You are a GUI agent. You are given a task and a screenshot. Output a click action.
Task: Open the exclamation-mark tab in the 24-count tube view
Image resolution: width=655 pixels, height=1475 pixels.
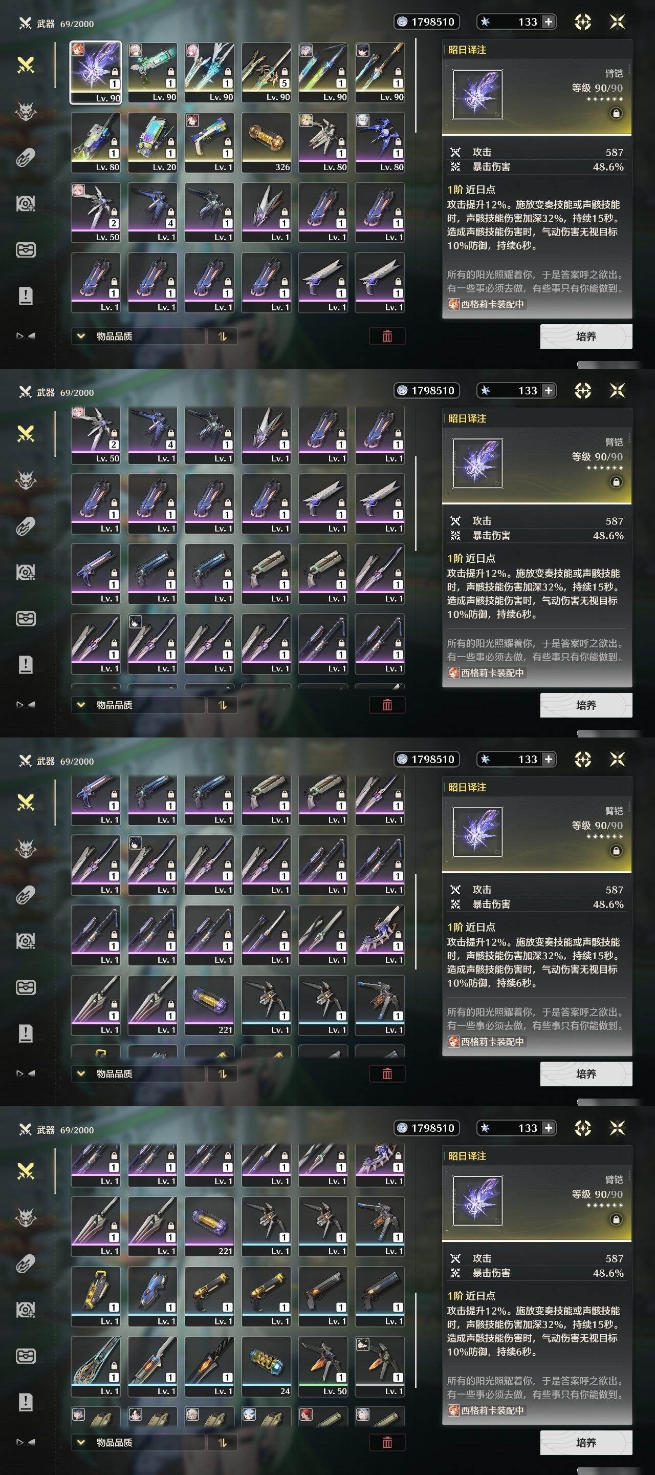tap(26, 1402)
